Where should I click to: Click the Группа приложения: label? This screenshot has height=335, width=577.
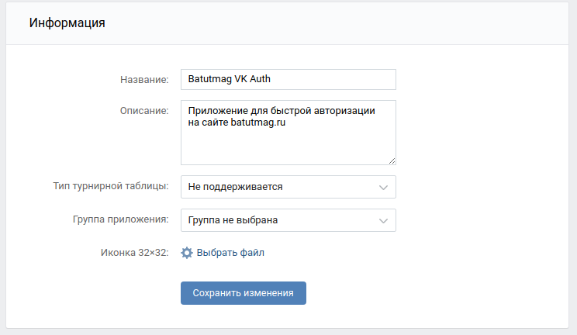tap(121, 219)
